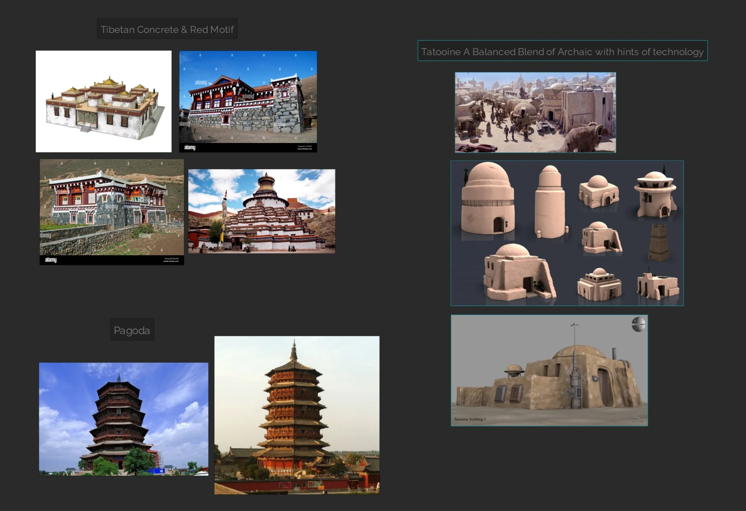Click the large domed tower model
Image resolution: width=746 pixels, height=511 pixels.
(x=488, y=198)
